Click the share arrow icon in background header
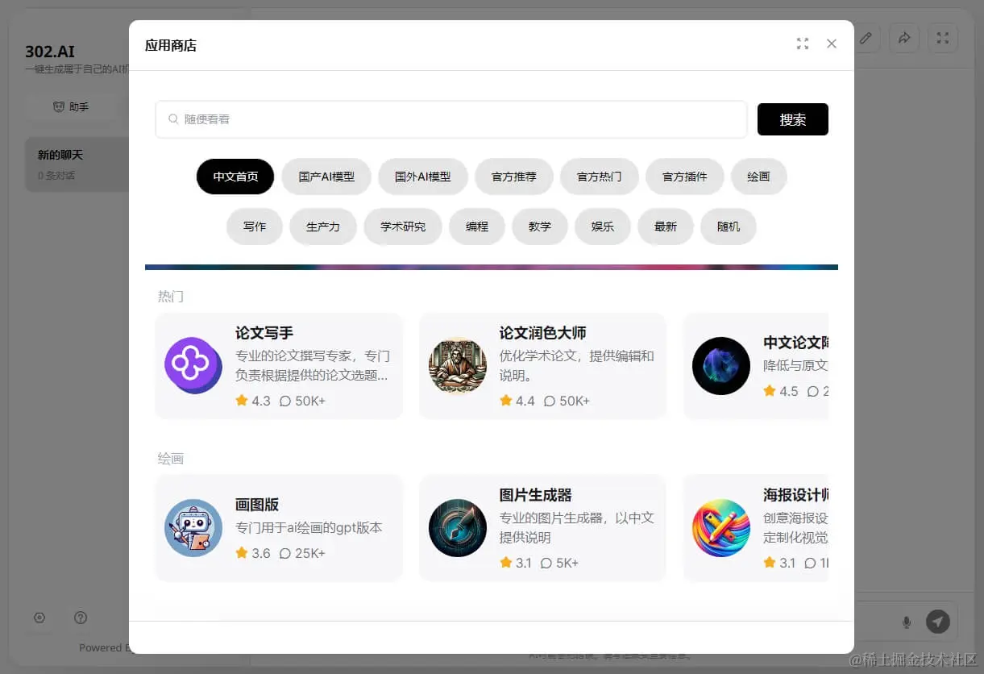This screenshot has height=674, width=984. click(904, 38)
